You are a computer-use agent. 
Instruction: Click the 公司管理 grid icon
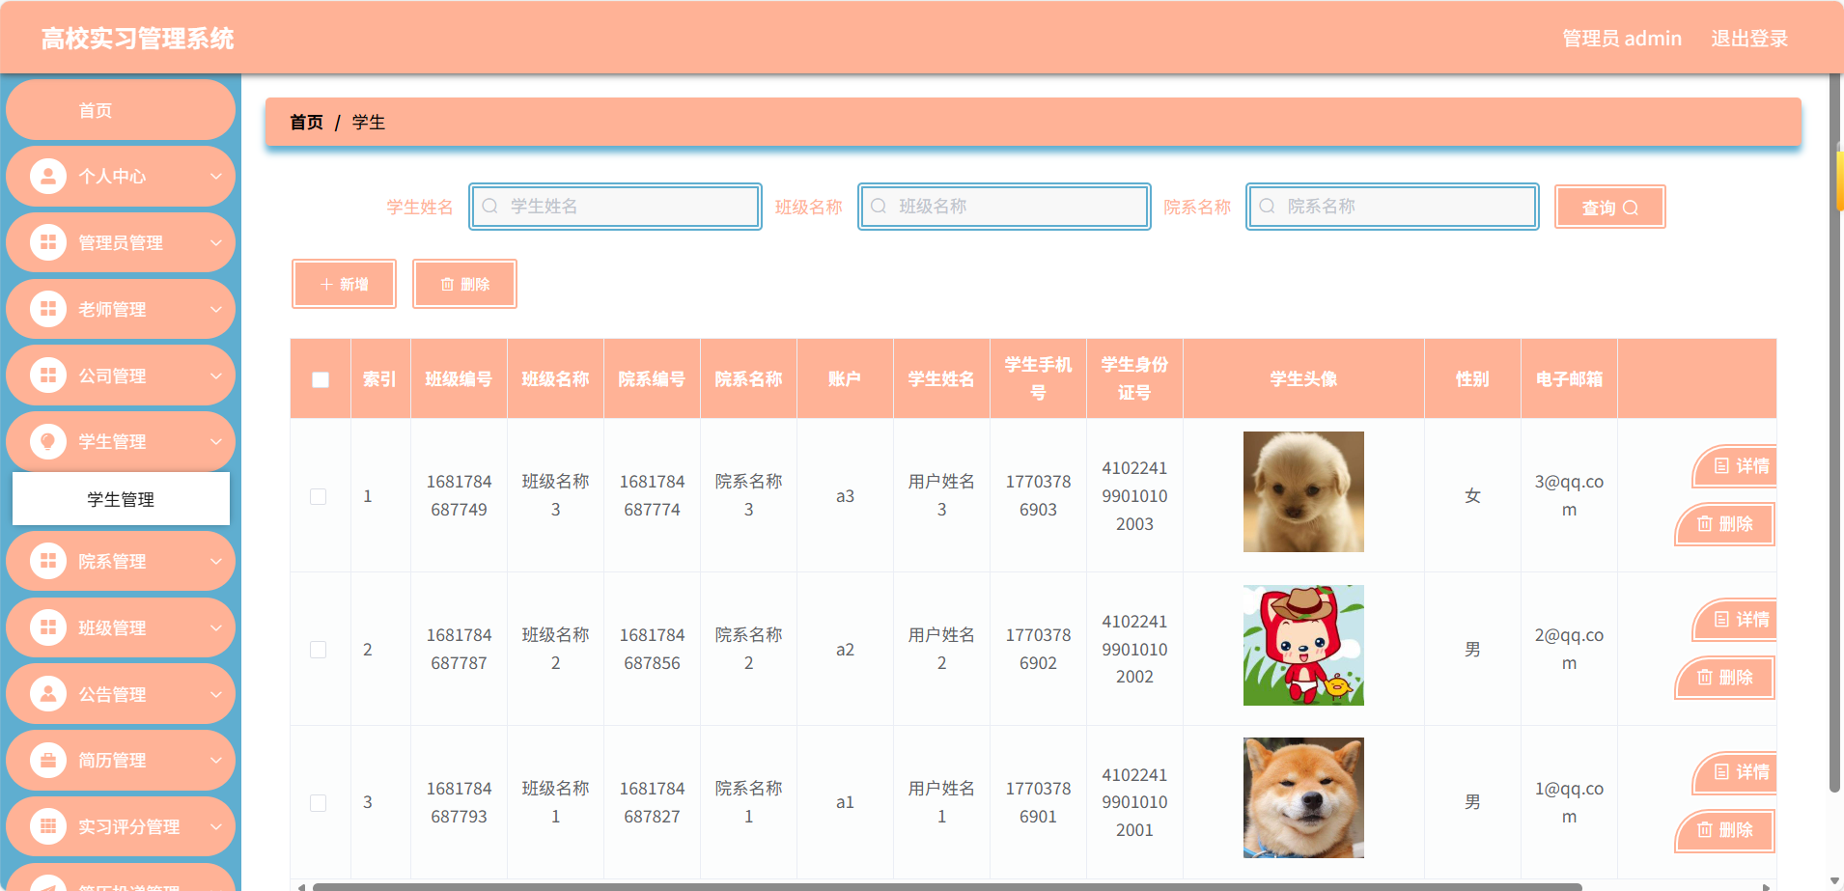(x=47, y=375)
